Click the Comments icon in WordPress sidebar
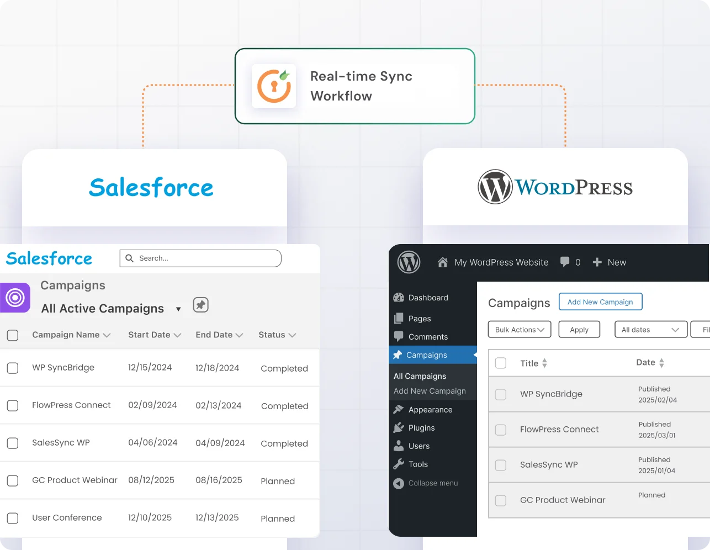 click(x=399, y=336)
